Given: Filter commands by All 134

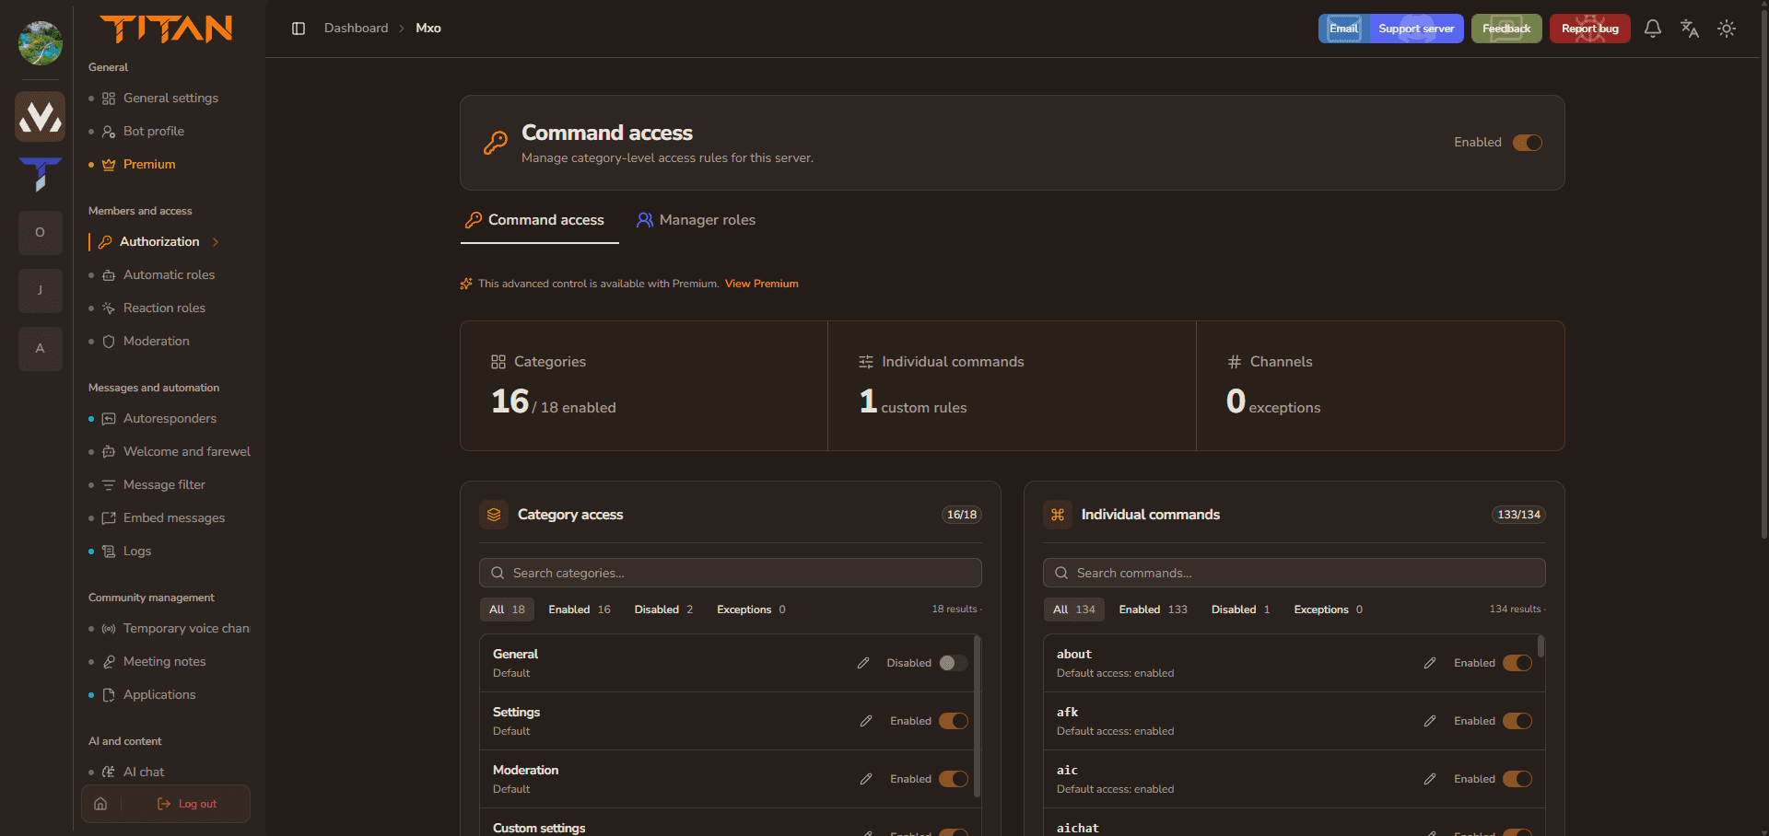Looking at the screenshot, I should 1074,610.
